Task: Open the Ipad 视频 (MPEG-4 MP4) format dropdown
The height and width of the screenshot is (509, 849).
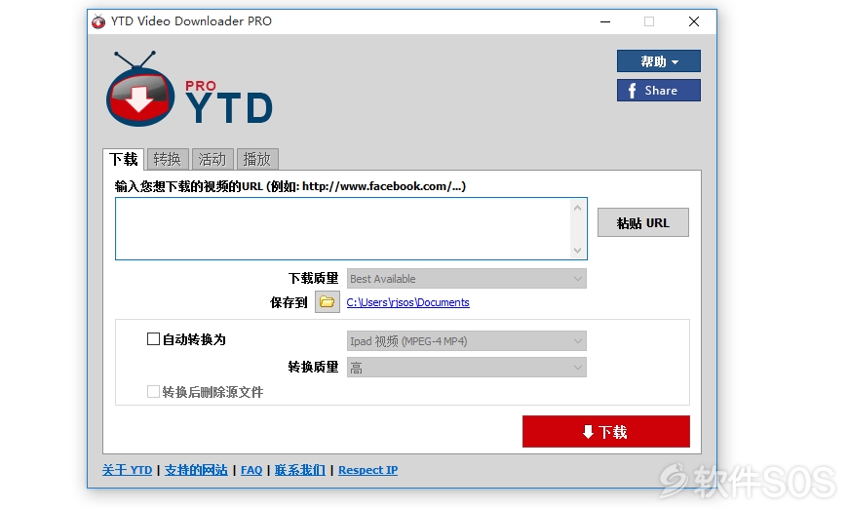Action: [x=466, y=341]
